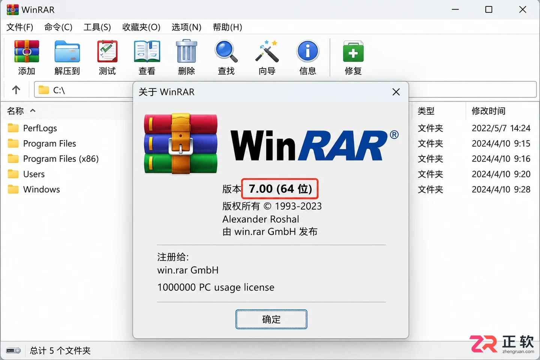Close the 关于 WinRAR dialog
Viewport: 540px width, 360px height.
click(x=396, y=92)
